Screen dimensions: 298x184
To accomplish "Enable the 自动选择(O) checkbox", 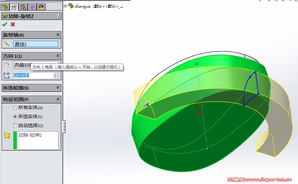I will click(x=15, y=126).
